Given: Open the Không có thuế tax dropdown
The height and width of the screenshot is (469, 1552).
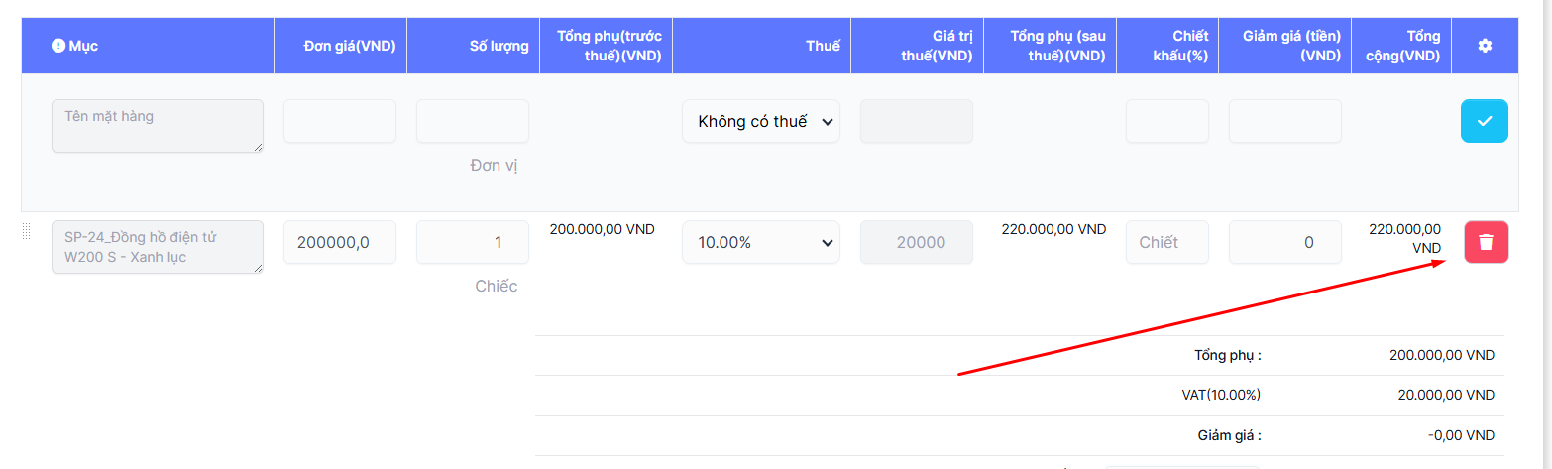Looking at the screenshot, I should coord(760,121).
